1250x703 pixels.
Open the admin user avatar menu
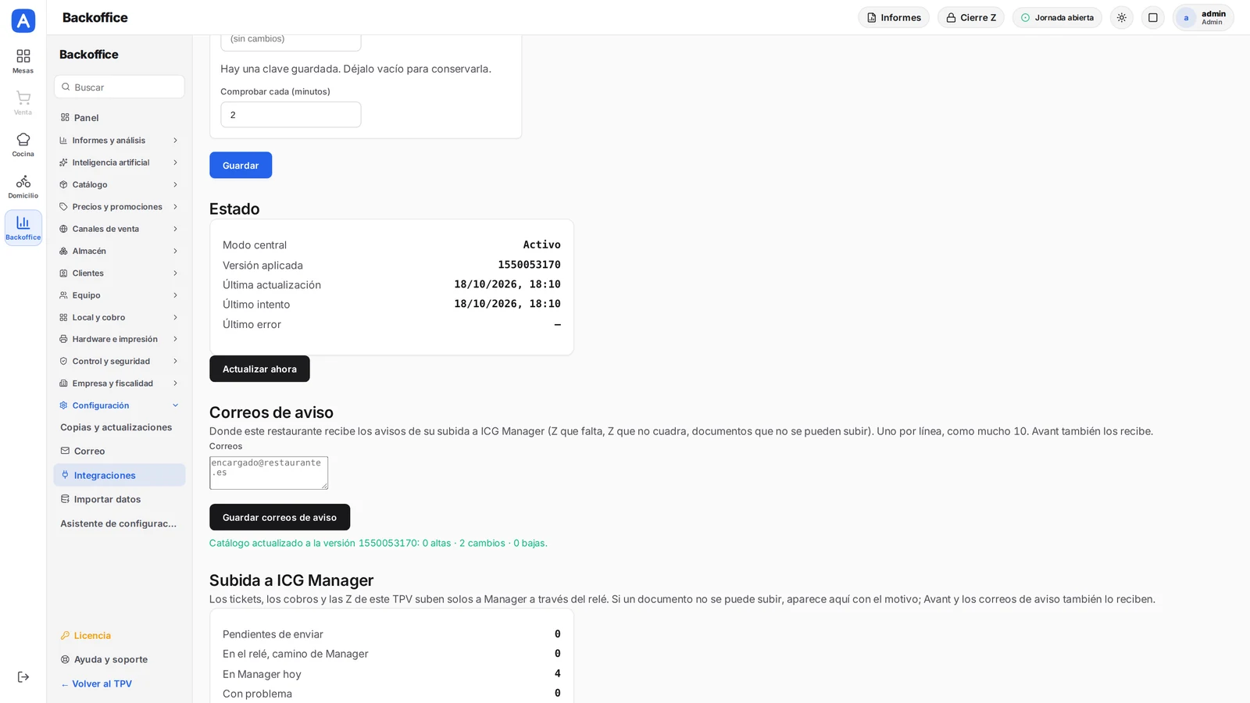pos(1203,17)
